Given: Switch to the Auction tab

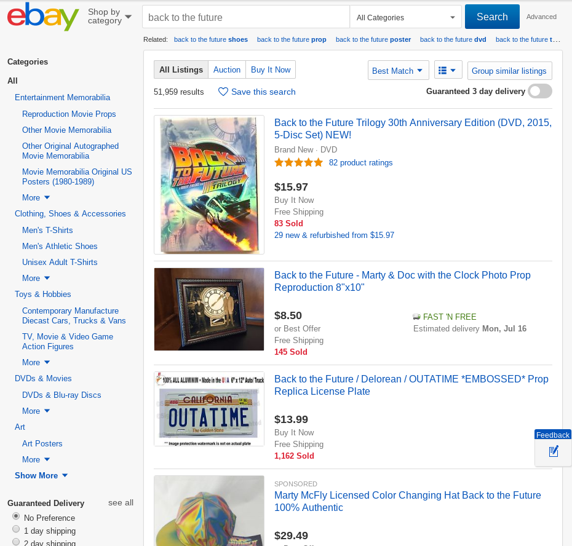Looking at the screenshot, I should (227, 69).
